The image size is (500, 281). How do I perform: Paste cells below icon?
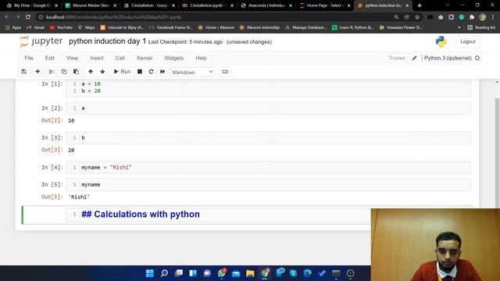click(76, 72)
